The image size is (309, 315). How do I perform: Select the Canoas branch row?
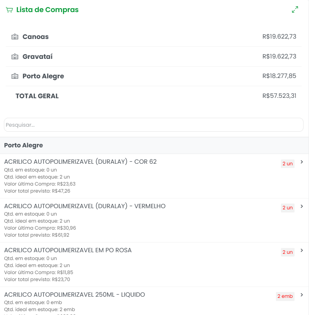click(x=154, y=37)
